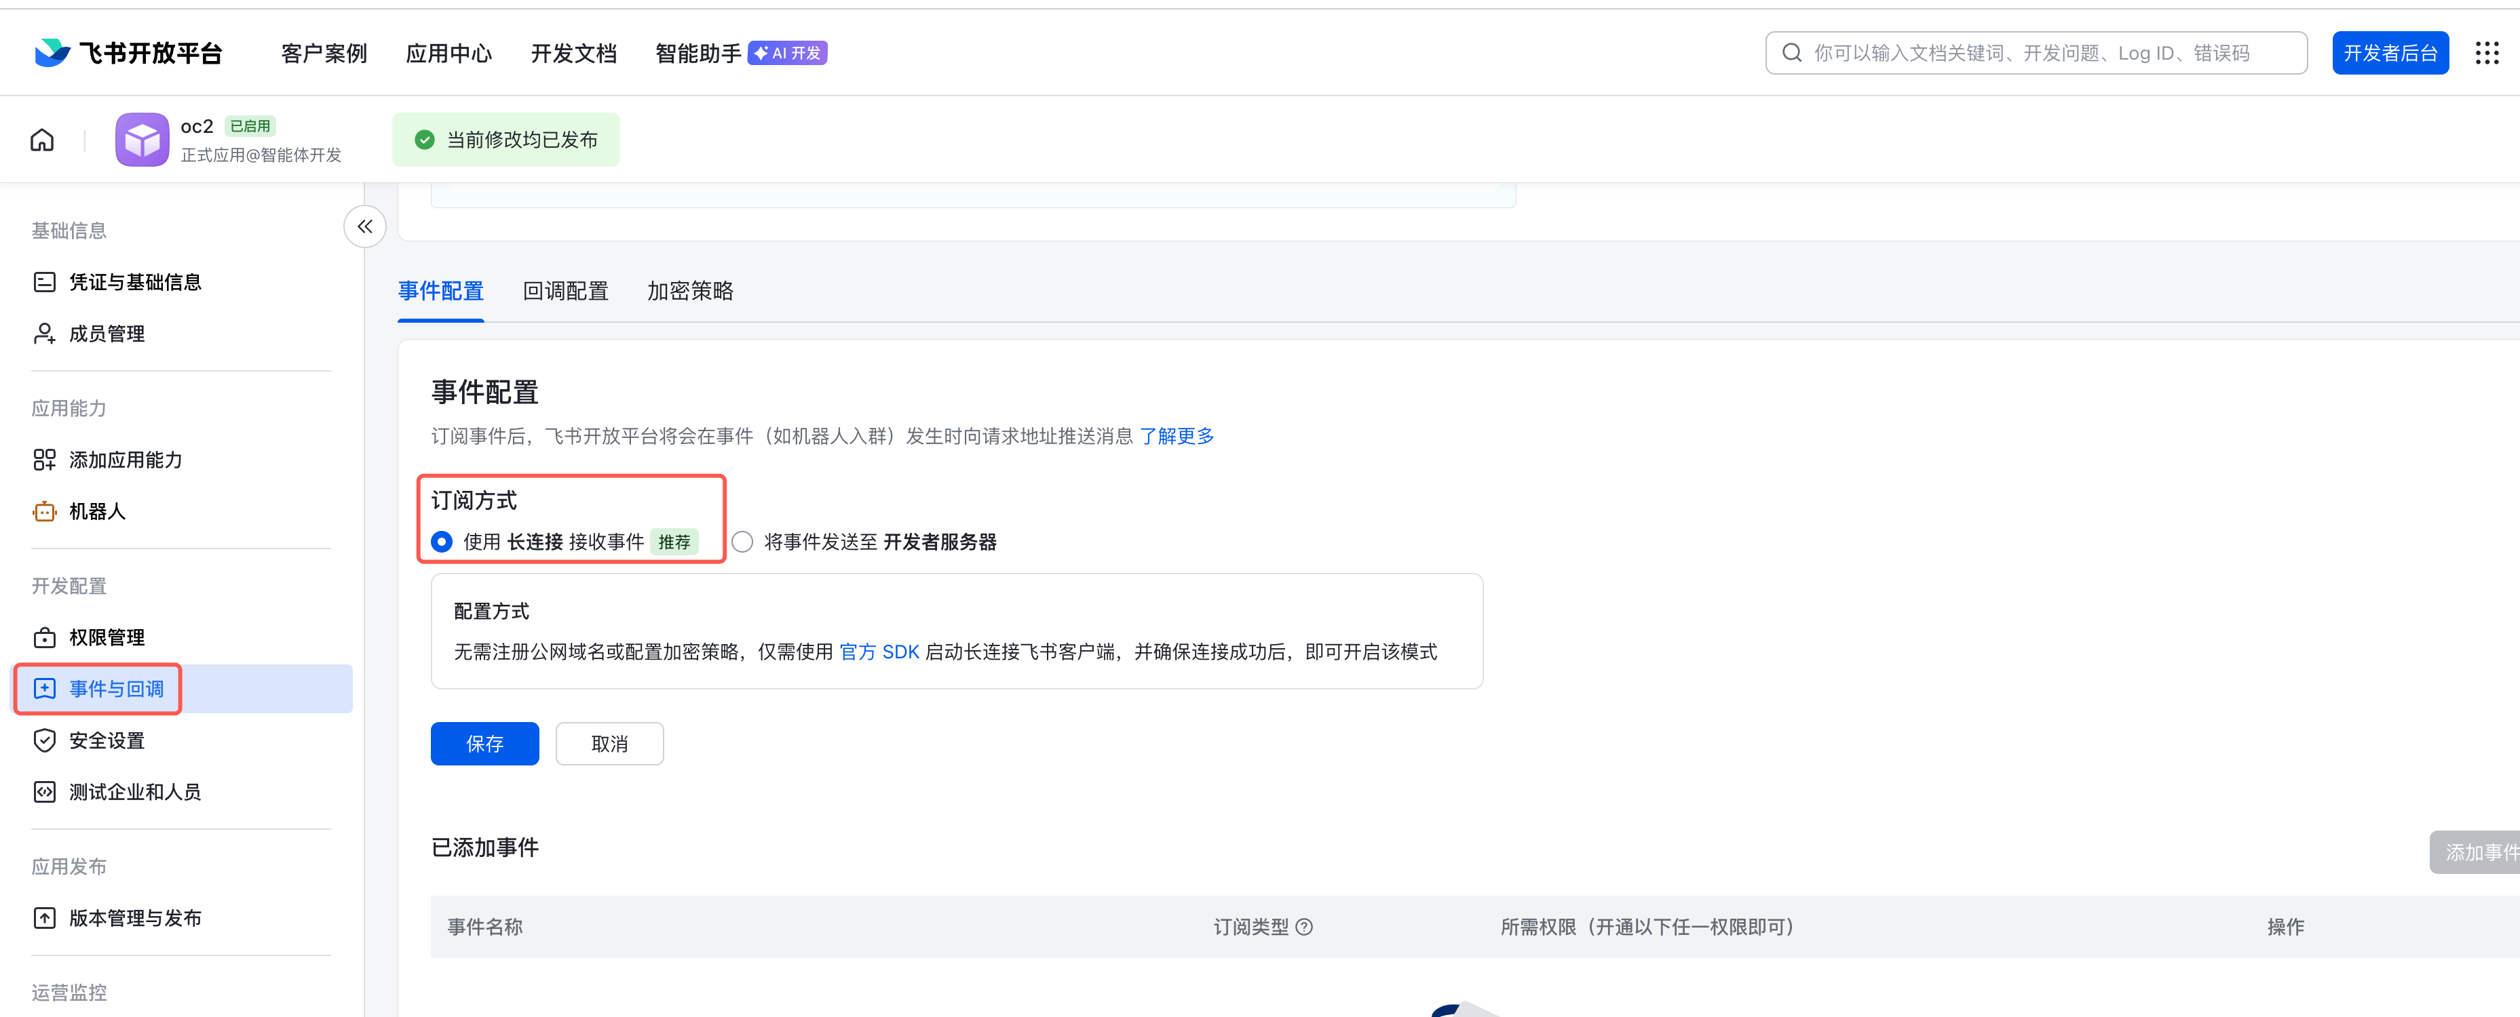Image resolution: width=2520 pixels, height=1017 pixels.
Task: Select 将事件发送至开发者服务器 radio option
Action: click(742, 542)
